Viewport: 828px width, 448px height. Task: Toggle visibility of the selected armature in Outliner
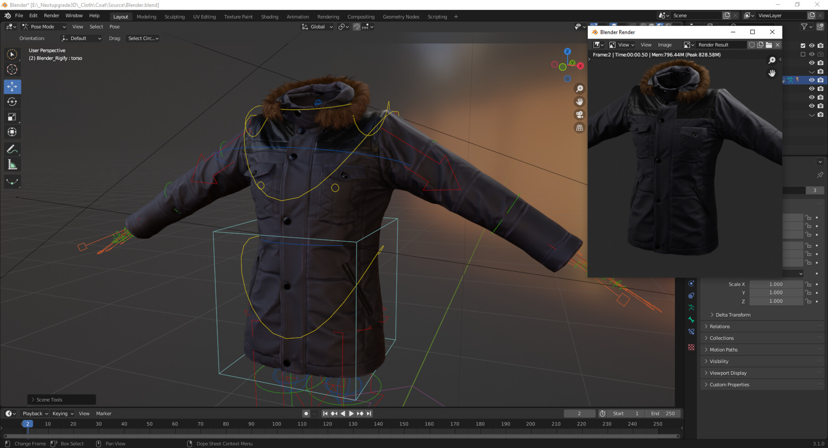pyautogui.click(x=811, y=79)
